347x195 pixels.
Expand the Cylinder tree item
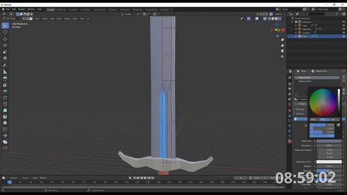pos(296,32)
